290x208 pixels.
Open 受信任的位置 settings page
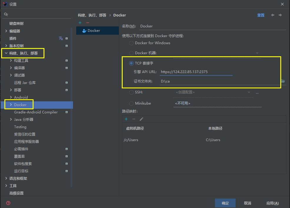point(25,134)
